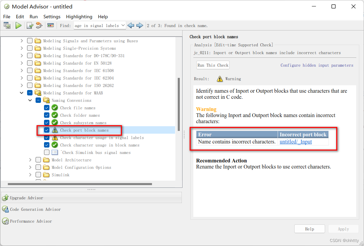Open the untitled/_Input block link
Image resolution: width=364 pixels, height=246 pixels.
296,141
